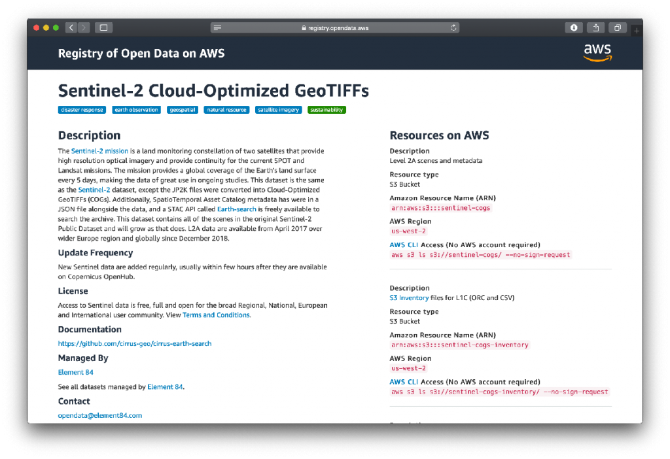The width and height of the screenshot is (670, 459).
Task: Click the 'Registry of Open Data on AWS' heading
Action: [x=141, y=53]
